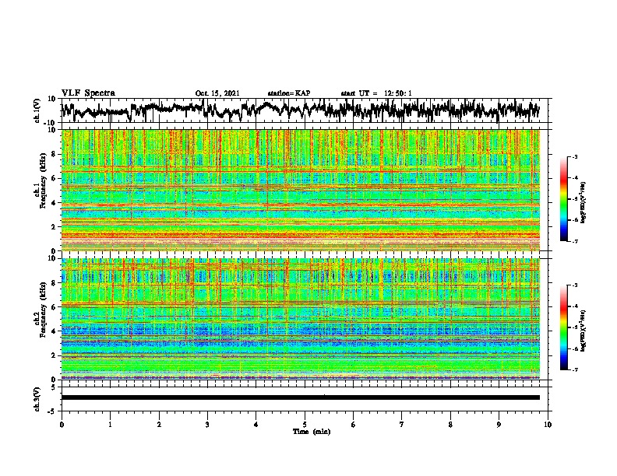Image resolution: width=617 pixels, height=476 pixels.
Task: Click the 'Time (min)' axis label
Action: point(312,432)
